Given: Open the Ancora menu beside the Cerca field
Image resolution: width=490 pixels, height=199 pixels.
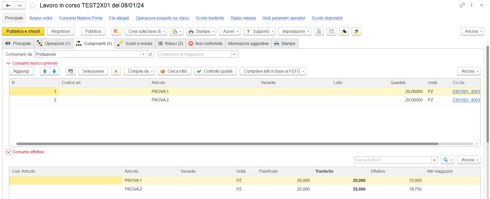Looking at the screenshot, I should 469,160.
